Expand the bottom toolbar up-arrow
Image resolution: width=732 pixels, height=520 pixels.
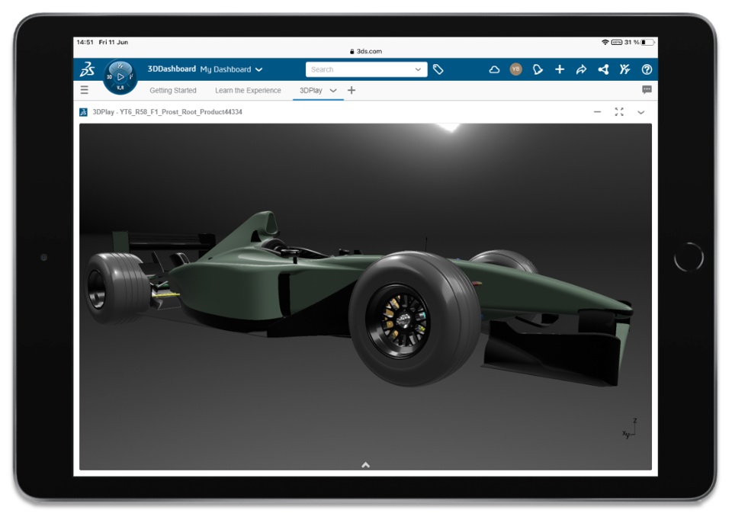point(365,464)
